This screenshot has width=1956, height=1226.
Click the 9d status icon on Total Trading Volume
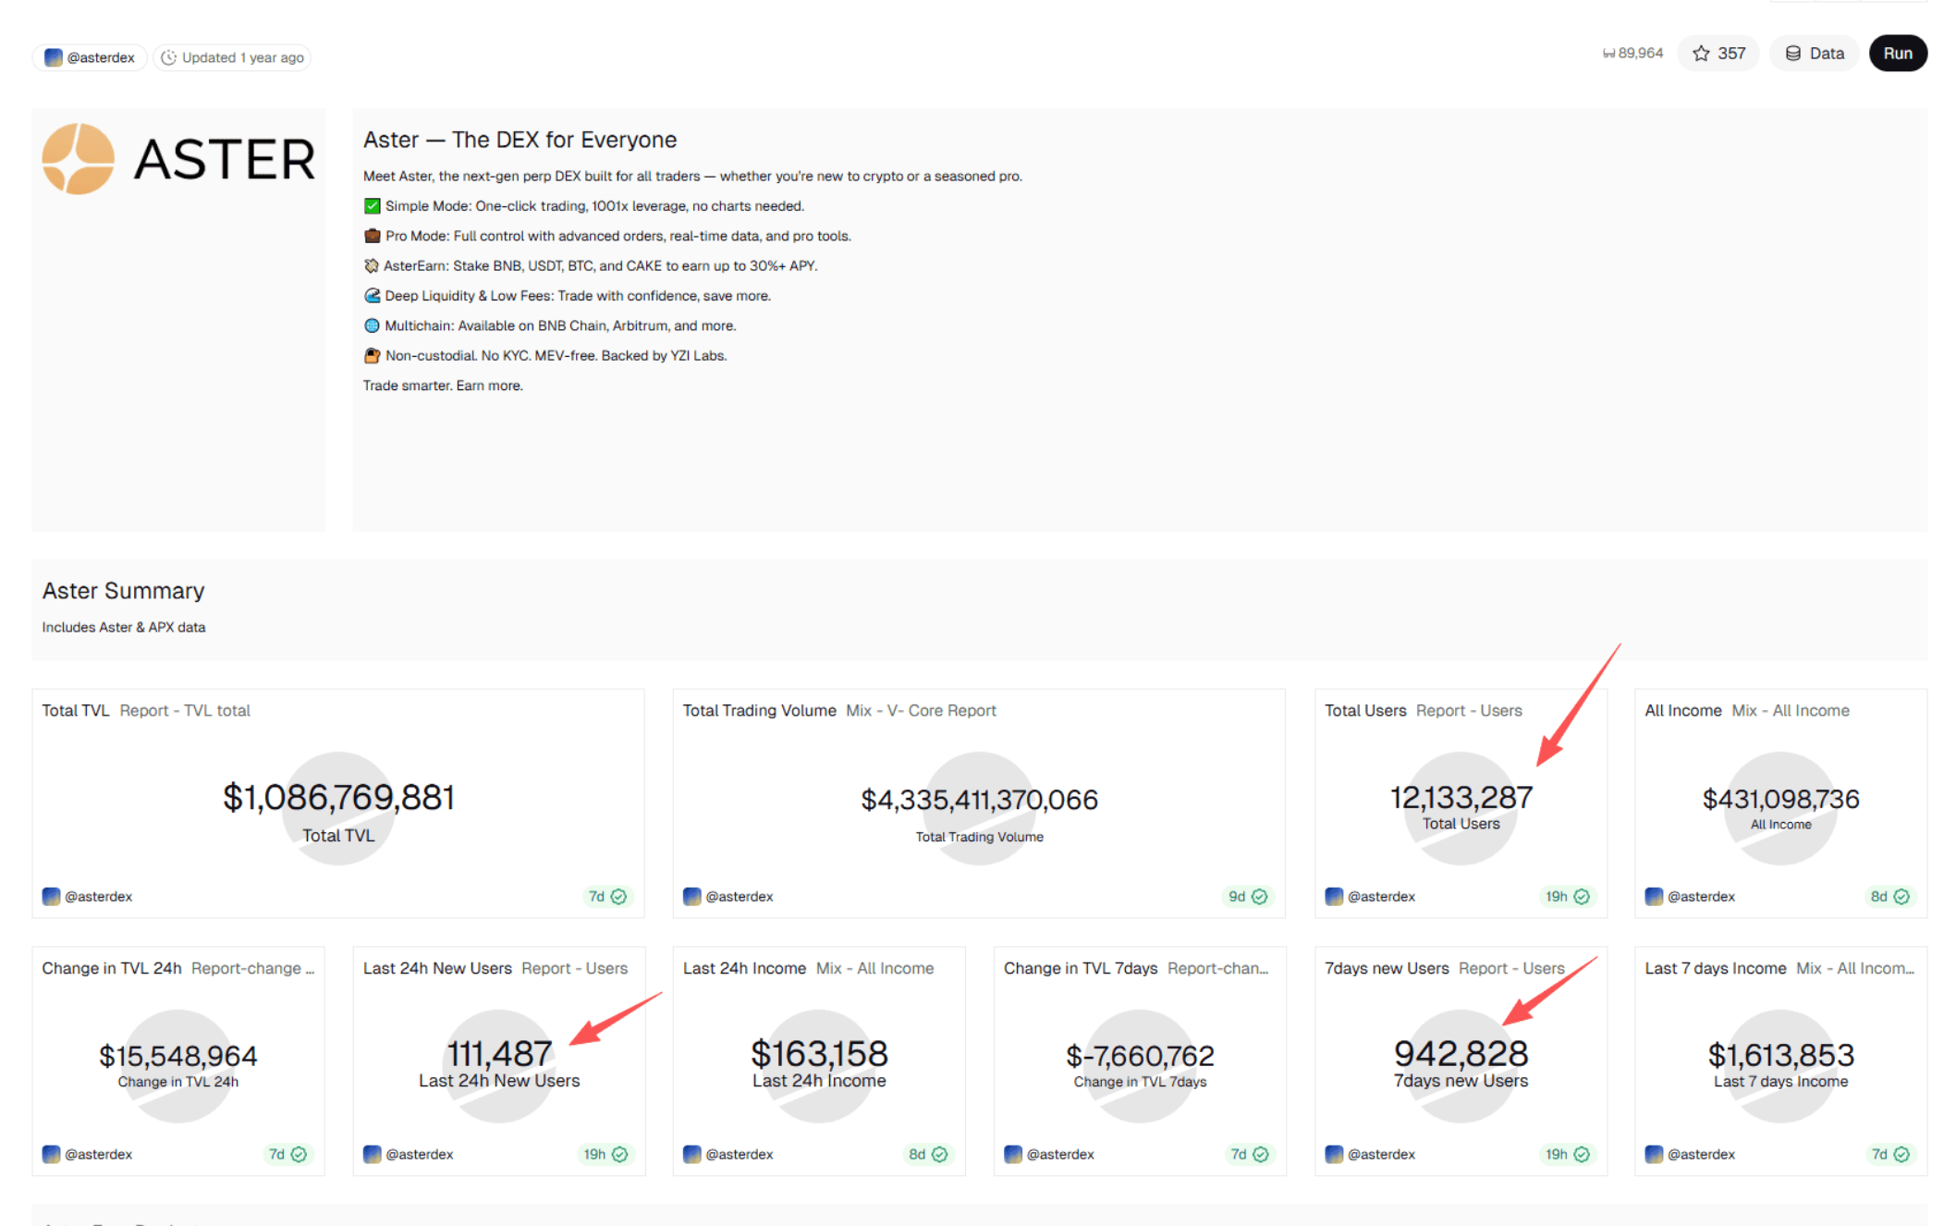1259,896
